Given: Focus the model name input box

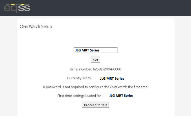Looking at the screenshot, I should [x=96, y=50].
